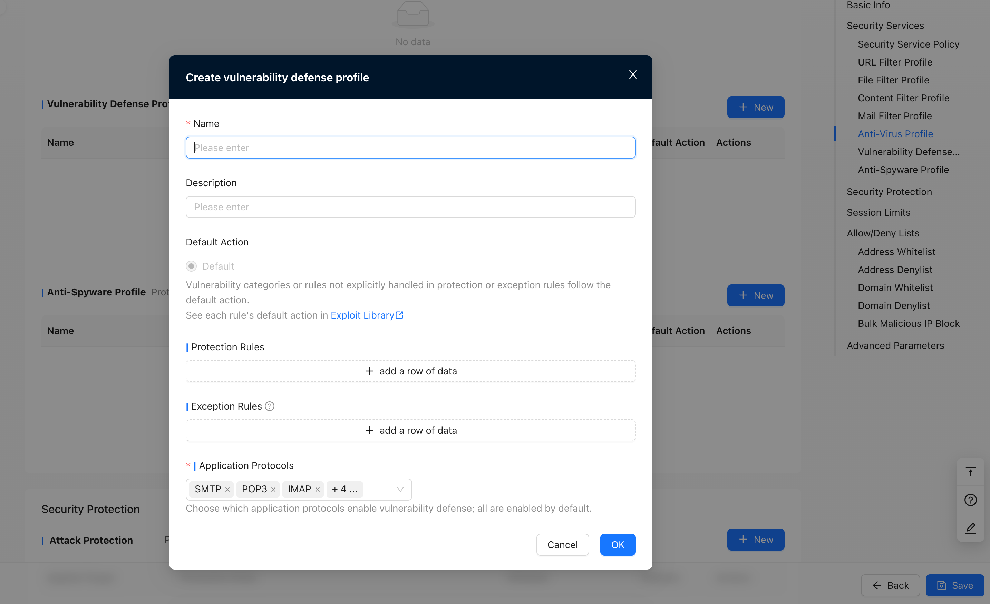Open URL Filter Profile nav item

895,62
